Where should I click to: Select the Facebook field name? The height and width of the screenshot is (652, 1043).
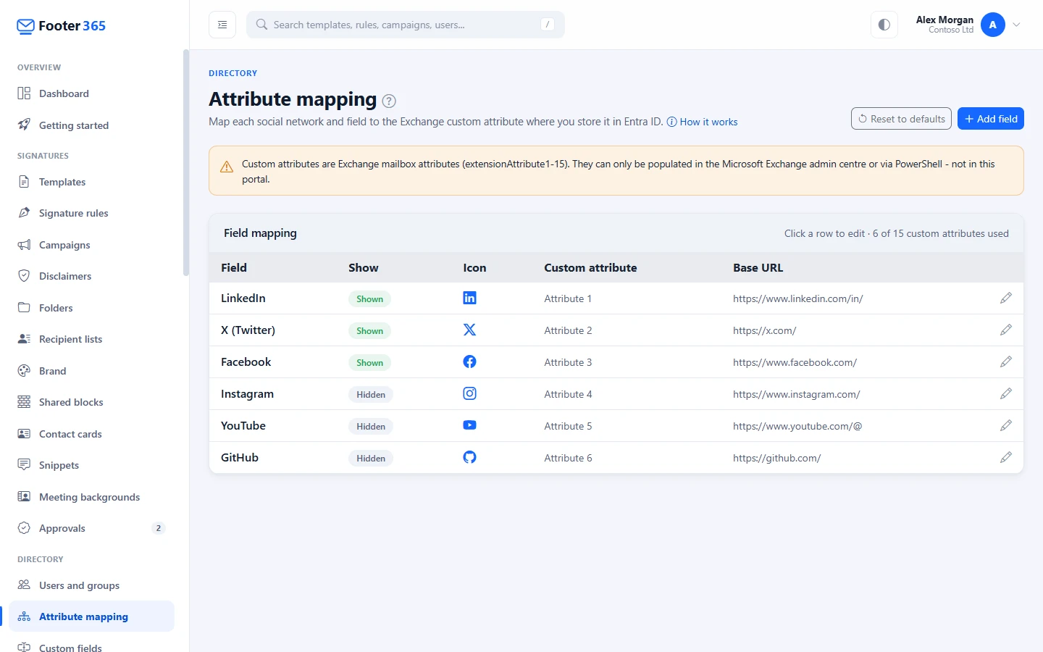coord(246,362)
